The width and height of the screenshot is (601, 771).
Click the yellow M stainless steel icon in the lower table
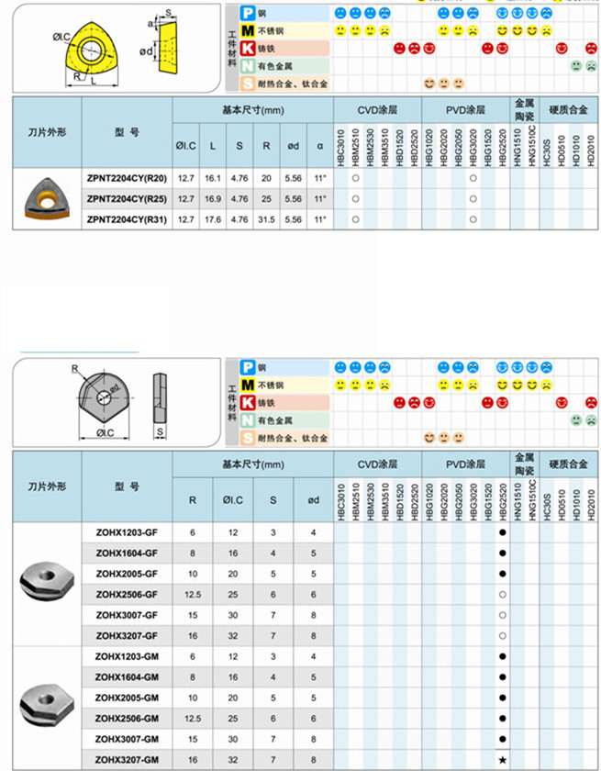click(x=248, y=385)
